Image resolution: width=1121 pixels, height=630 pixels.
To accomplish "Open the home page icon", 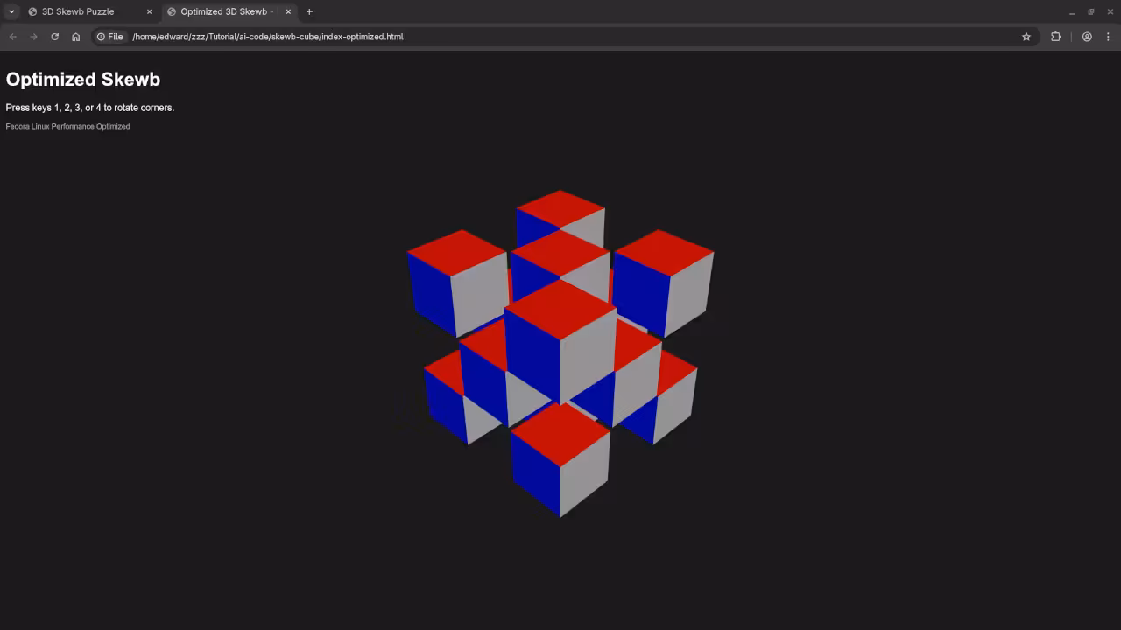I will pyautogui.click(x=75, y=37).
